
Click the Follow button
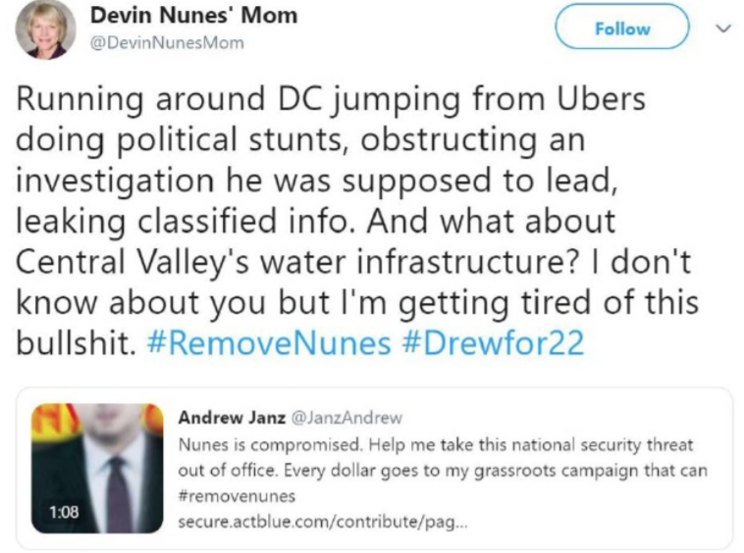[x=622, y=26]
